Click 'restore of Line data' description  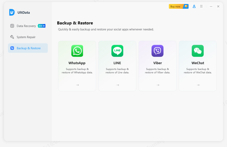[x=117, y=73]
